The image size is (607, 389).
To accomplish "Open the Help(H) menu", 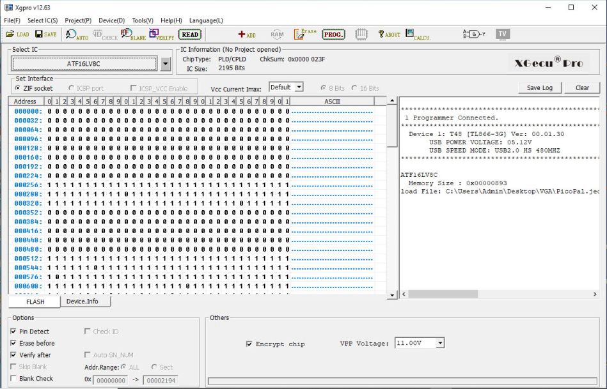I will coord(171,20).
